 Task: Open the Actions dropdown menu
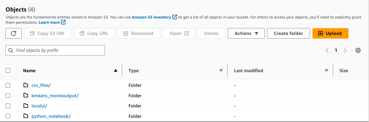click(x=246, y=33)
